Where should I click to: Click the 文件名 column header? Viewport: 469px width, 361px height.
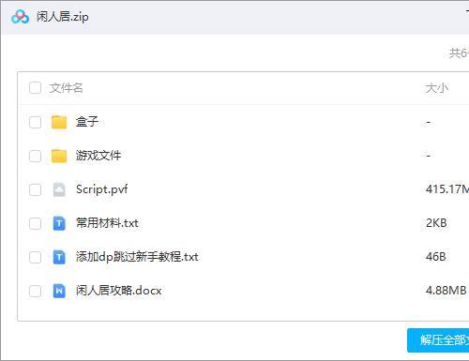point(66,88)
